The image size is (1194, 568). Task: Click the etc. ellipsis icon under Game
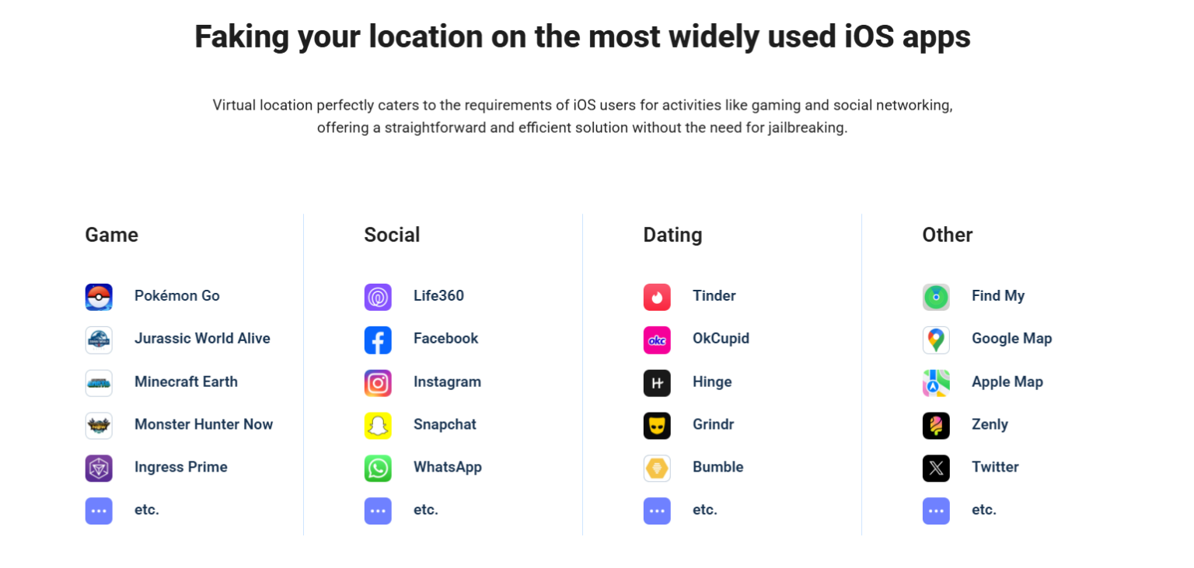[99, 511]
